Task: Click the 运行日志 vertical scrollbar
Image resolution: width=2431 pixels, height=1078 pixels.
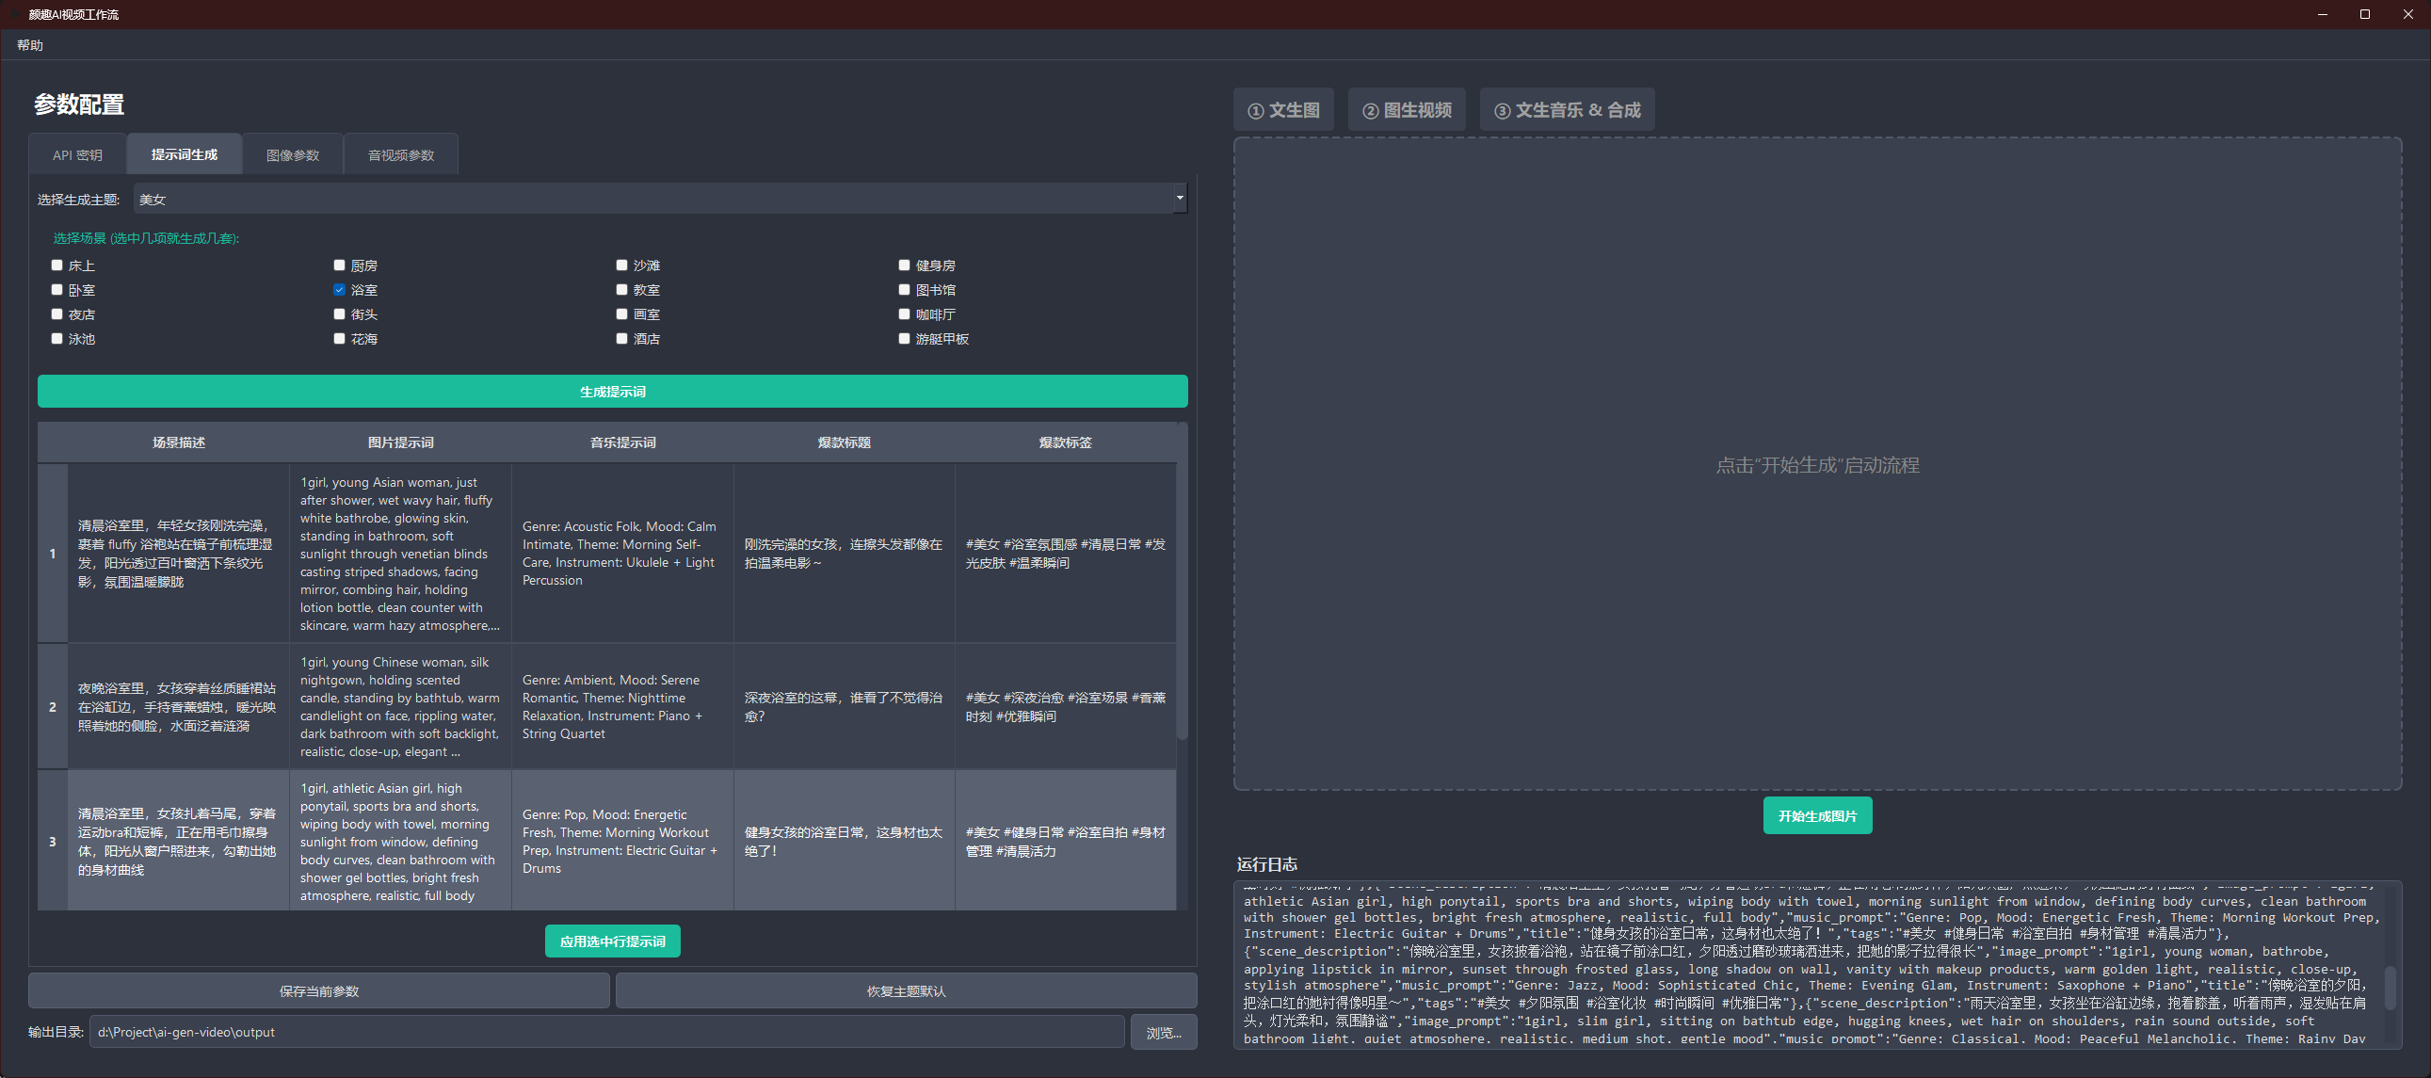Action: point(2391,988)
